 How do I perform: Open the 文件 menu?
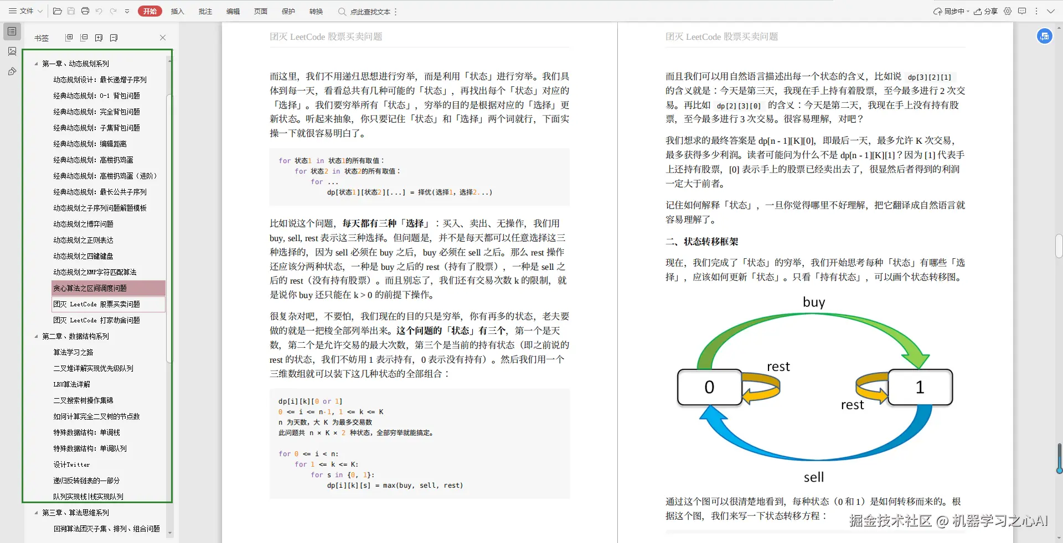click(21, 11)
